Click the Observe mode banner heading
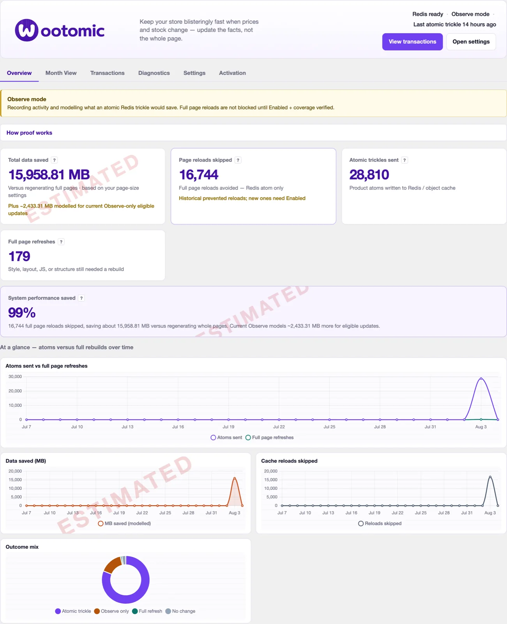 coord(27,99)
